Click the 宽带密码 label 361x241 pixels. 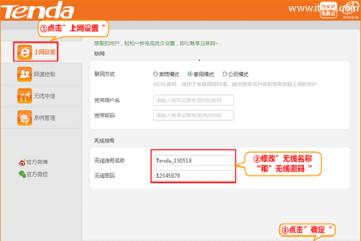point(104,115)
